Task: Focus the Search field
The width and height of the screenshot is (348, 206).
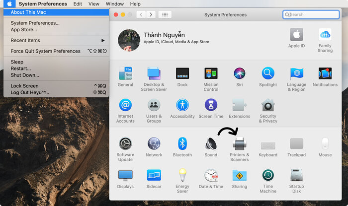Action: 311,14
